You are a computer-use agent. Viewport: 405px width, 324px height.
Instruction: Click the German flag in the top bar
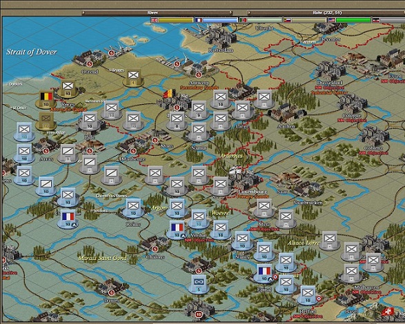376,20
